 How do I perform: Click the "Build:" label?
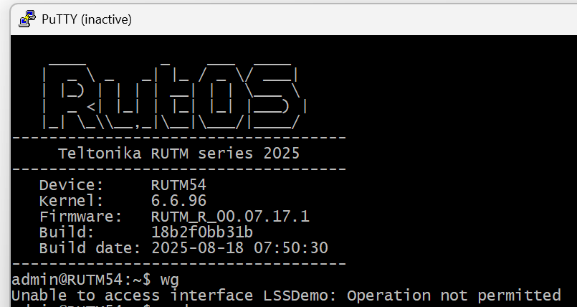[67, 232]
